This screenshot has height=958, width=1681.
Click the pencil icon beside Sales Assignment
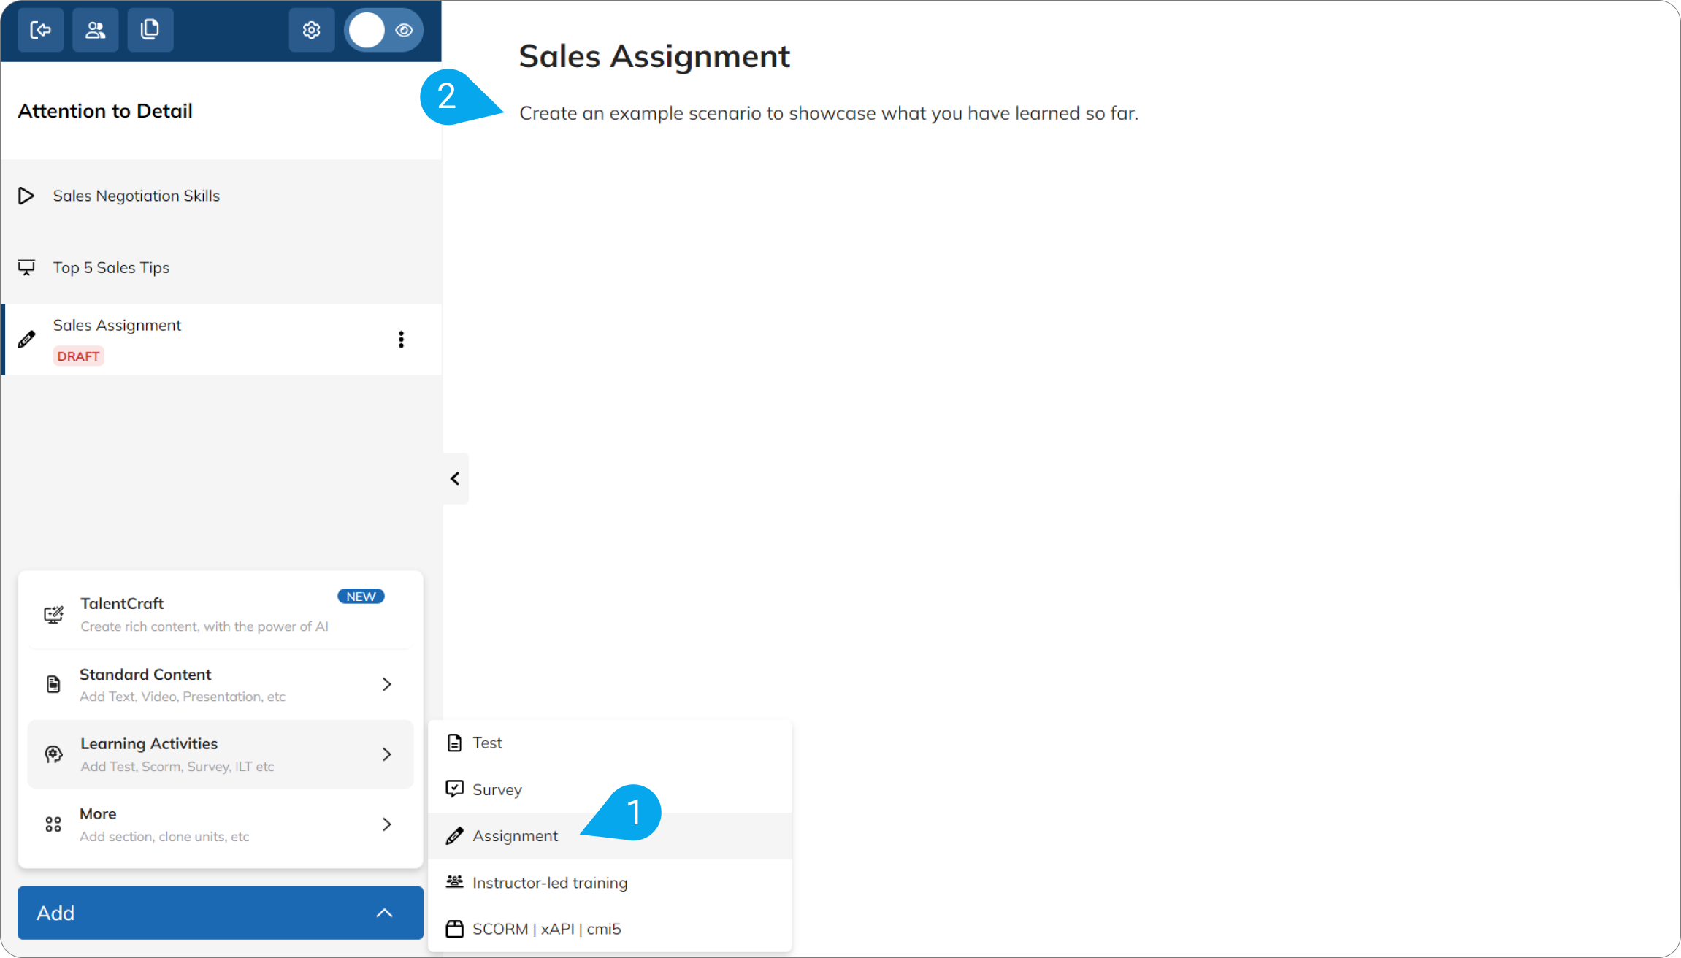[26, 340]
